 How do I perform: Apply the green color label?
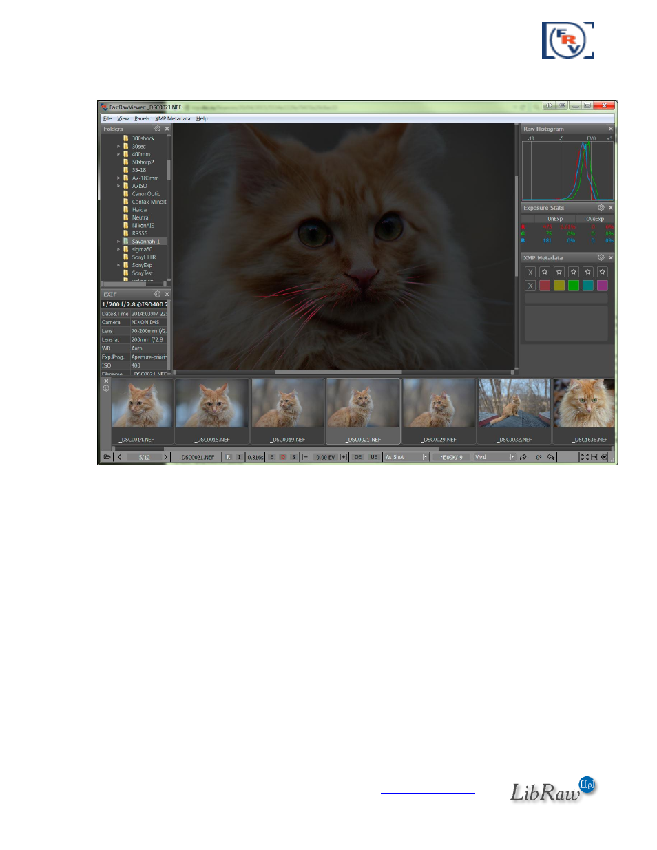coord(574,286)
